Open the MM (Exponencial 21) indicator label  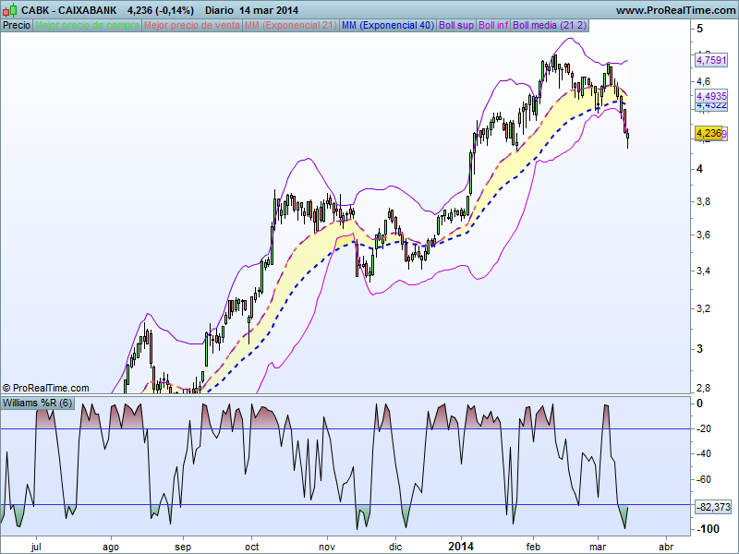(289, 25)
